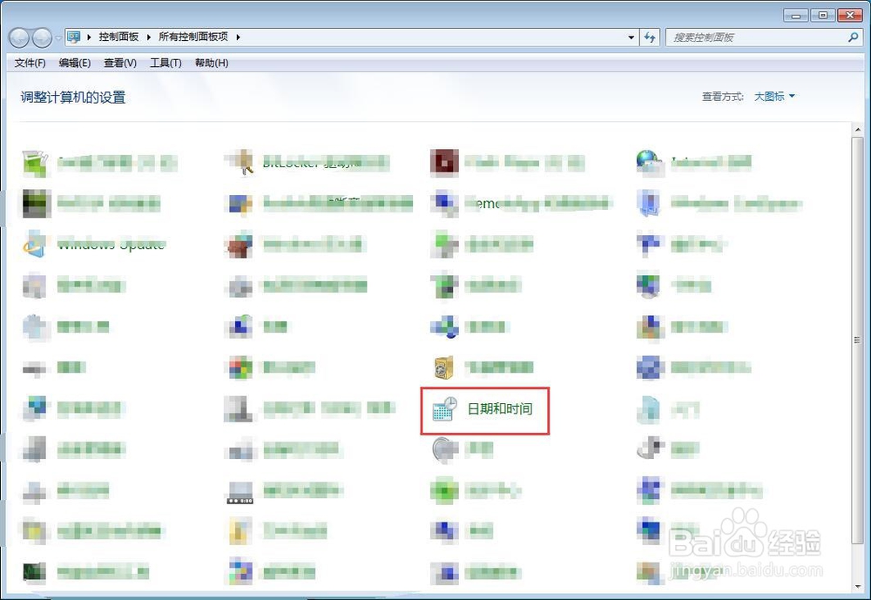Refresh the Control Panel view
The width and height of the screenshot is (871, 600).
[650, 37]
